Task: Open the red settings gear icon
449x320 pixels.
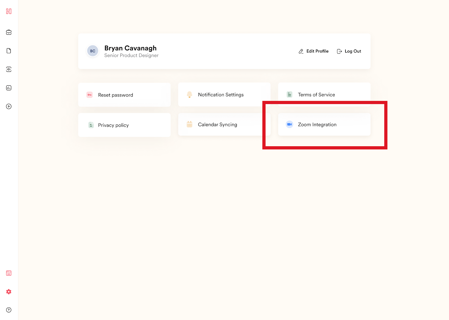Action: tap(9, 292)
